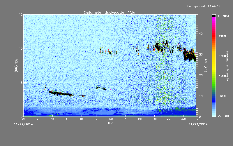The height and width of the screenshot is (146, 233).
Task: Click the 'AGL (kft)' right axis label
Action: [x=206, y=65]
